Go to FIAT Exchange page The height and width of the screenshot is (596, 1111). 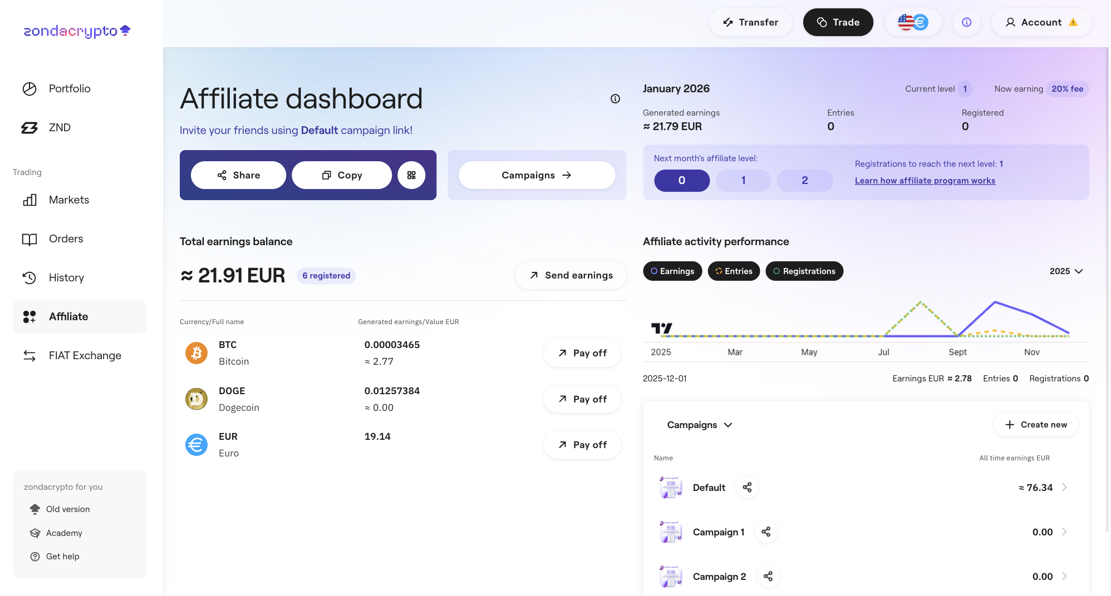click(85, 356)
